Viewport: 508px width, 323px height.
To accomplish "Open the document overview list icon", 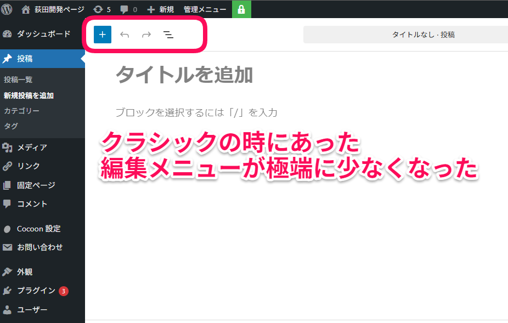I will point(168,35).
